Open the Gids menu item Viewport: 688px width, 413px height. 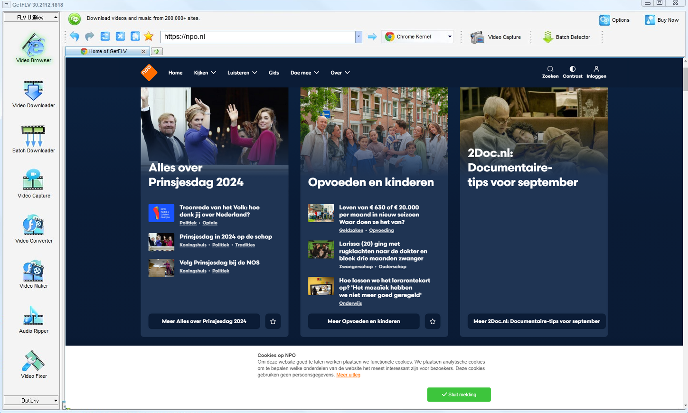pyautogui.click(x=274, y=73)
